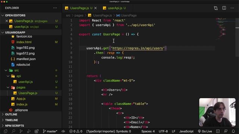Start Go Live server

click(205, 131)
